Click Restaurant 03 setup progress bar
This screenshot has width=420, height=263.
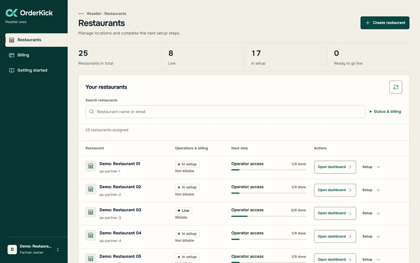[x=268, y=216]
